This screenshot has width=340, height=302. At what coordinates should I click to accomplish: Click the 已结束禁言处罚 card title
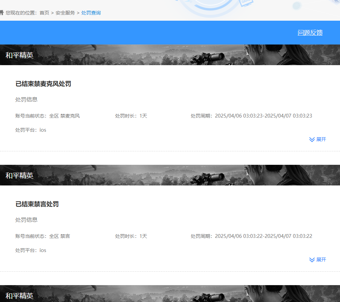pos(37,204)
